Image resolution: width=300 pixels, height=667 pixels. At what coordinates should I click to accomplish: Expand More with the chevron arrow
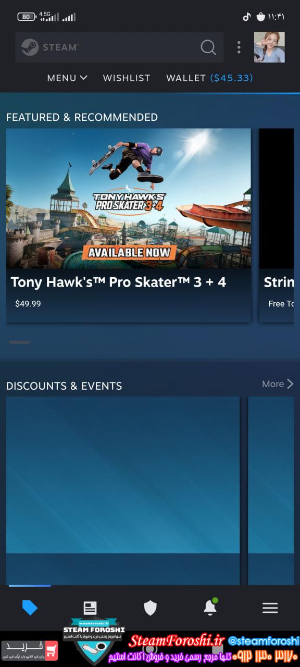tap(290, 384)
